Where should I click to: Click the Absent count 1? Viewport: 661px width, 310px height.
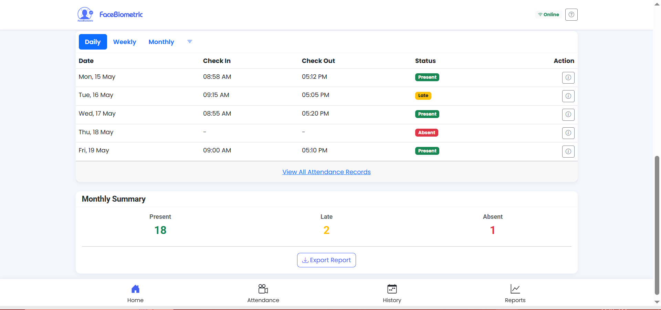493,230
